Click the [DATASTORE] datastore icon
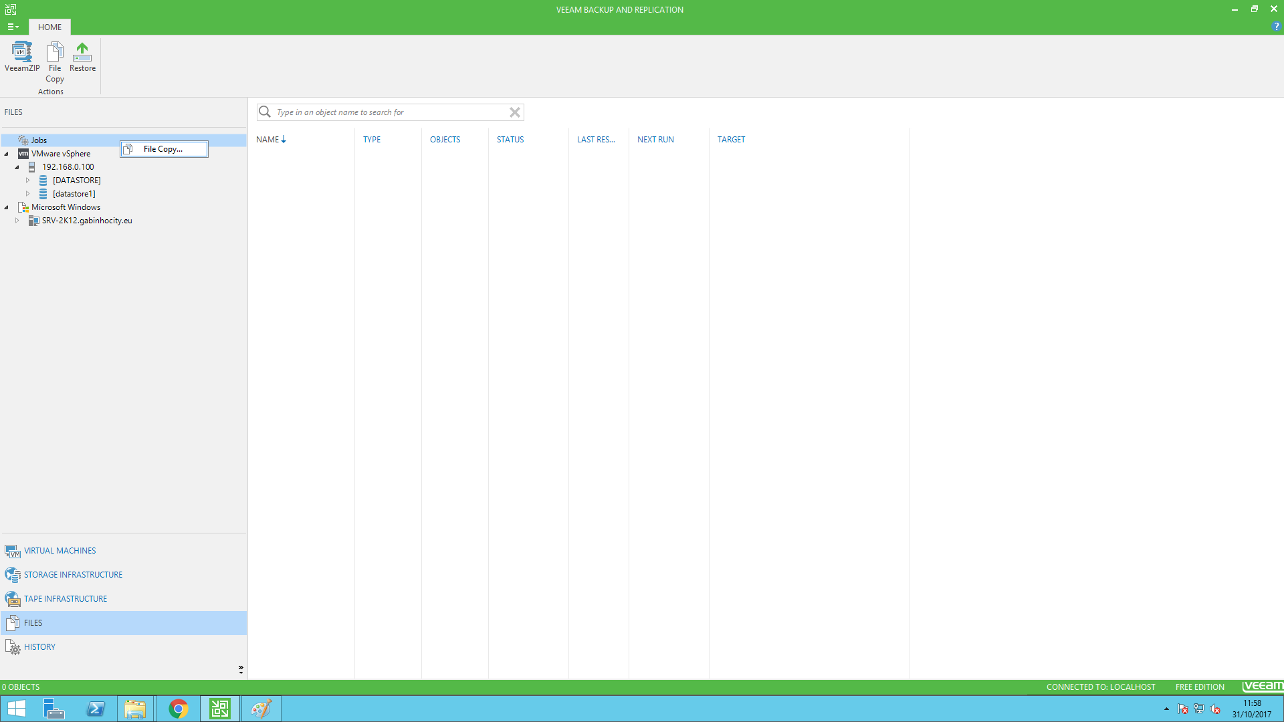 (x=43, y=180)
